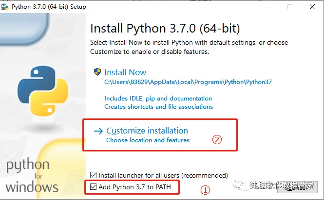
Task: Click the Choose location and features subtitle
Action: point(148,140)
